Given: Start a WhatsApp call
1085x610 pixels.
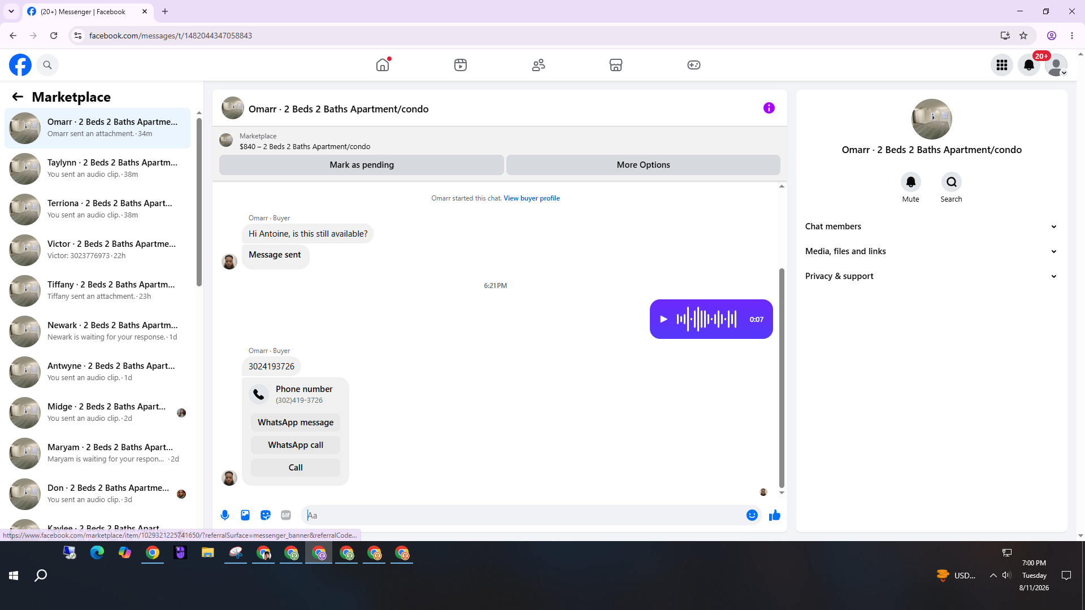Looking at the screenshot, I should click(x=296, y=445).
